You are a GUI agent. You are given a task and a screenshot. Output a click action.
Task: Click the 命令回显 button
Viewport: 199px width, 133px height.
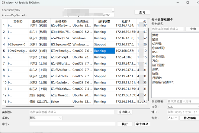point(142,124)
